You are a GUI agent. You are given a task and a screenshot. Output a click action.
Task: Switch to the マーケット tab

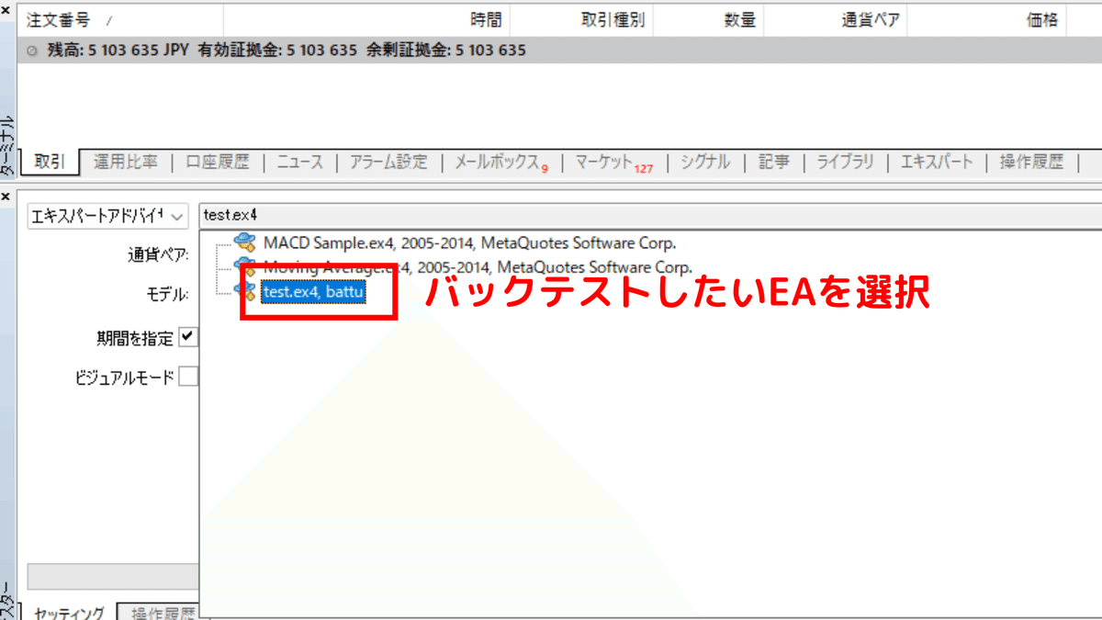(613, 163)
